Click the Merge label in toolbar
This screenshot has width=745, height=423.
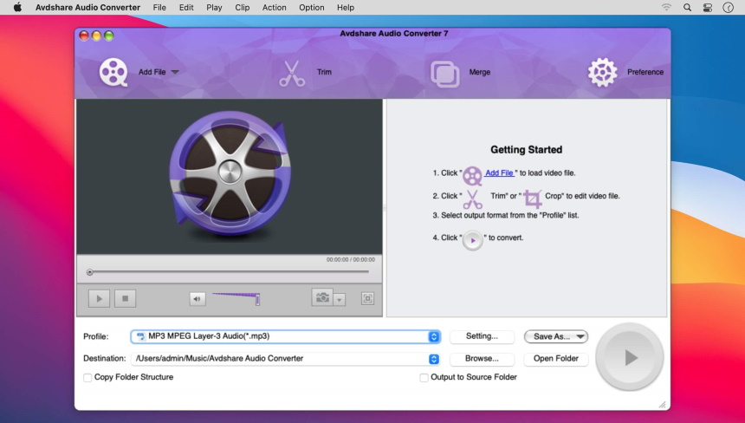click(479, 72)
